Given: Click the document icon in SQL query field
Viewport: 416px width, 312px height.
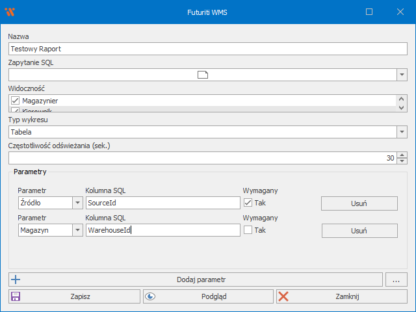Looking at the screenshot, I should click(202, 75).
